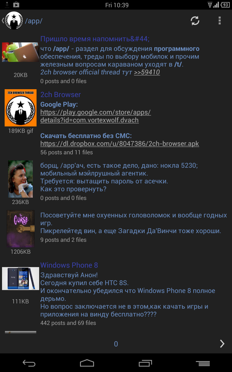Tap the page number 0 indicator
232x372 pixels.
116,344
